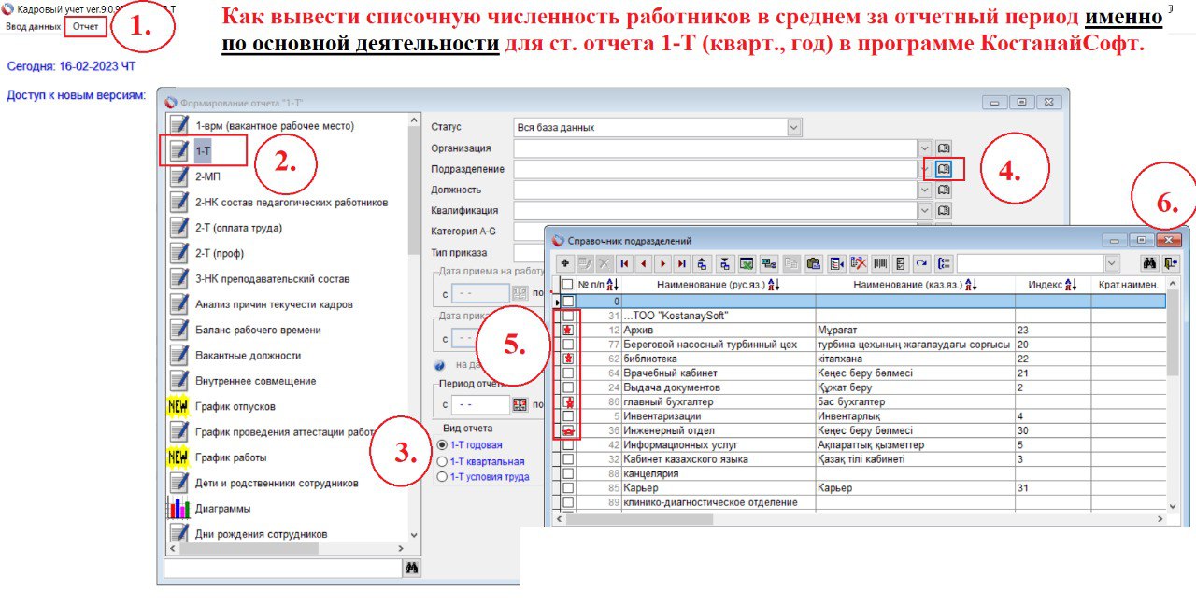Click the exit door icon in directory toolbar
Viewport: 1196px width, 605px height.
click(1171, 263)
